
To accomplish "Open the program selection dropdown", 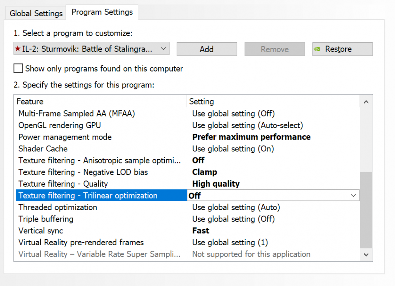I will click(x=164, y=49).
